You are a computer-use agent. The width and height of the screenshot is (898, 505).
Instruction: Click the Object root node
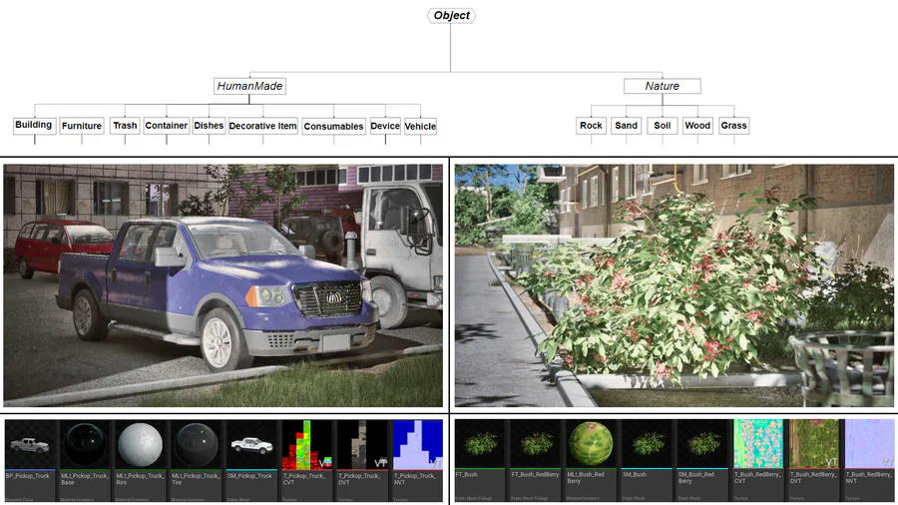click(451, 15)
